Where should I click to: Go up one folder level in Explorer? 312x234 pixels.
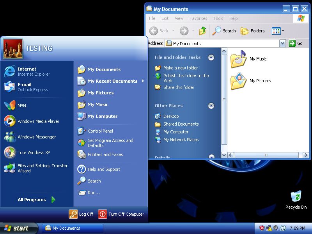pyautogui.click(x=203, y=31)
